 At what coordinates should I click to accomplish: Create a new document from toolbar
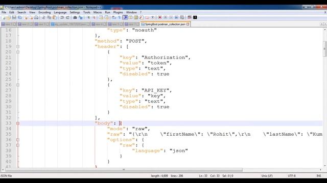click(x=4, y=17)
